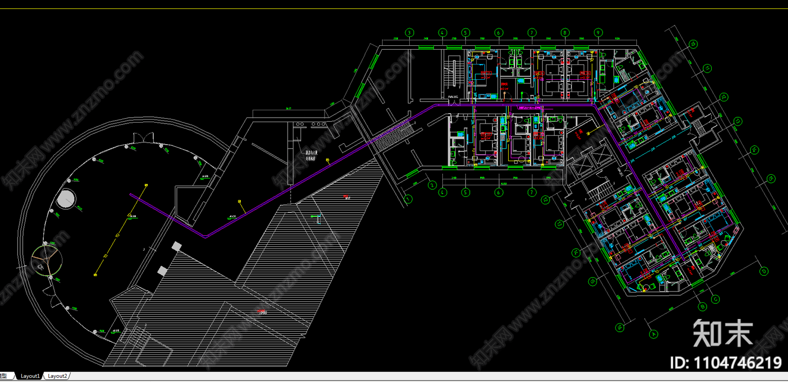The height and width of the screenshot is (382, 788).
Task: Pick grid axis bubble 1
Action: click(x=408, y=199)
